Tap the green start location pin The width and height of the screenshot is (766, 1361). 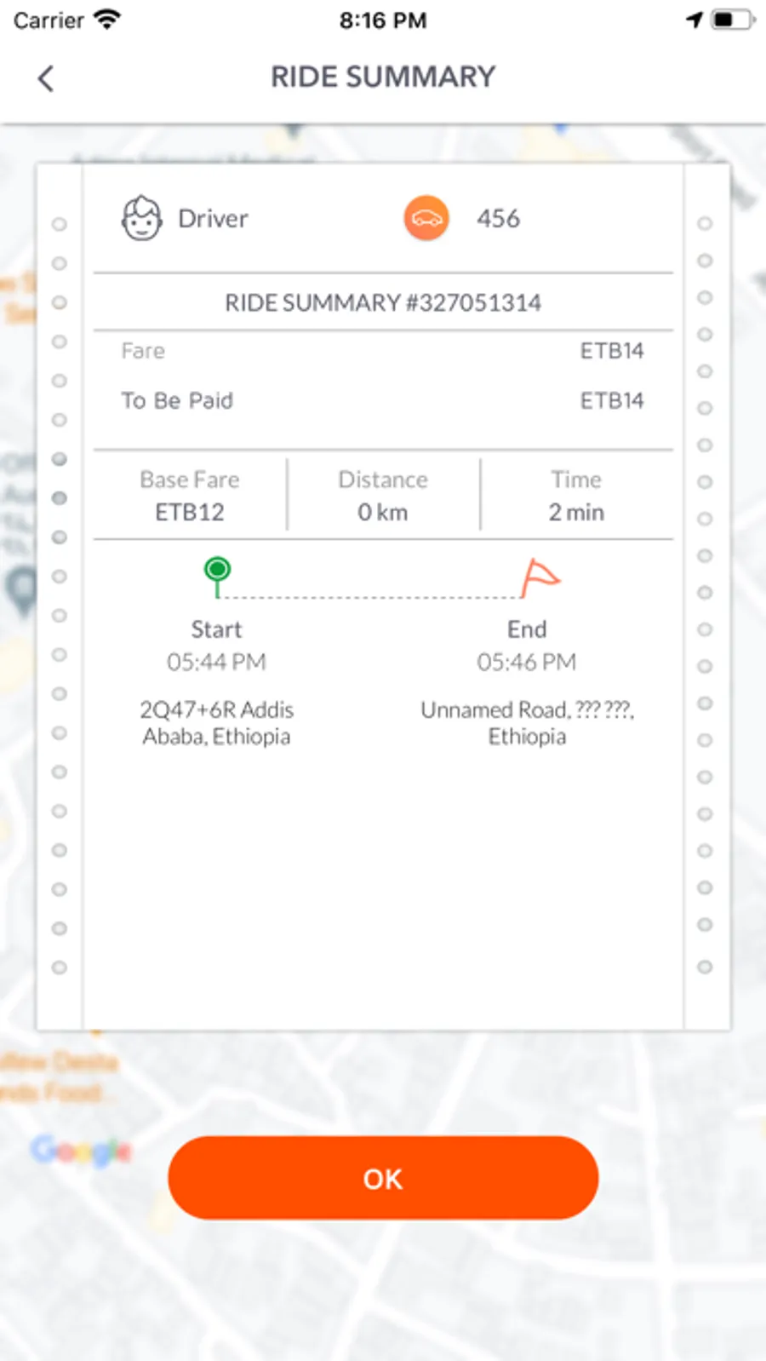[218, 577]
